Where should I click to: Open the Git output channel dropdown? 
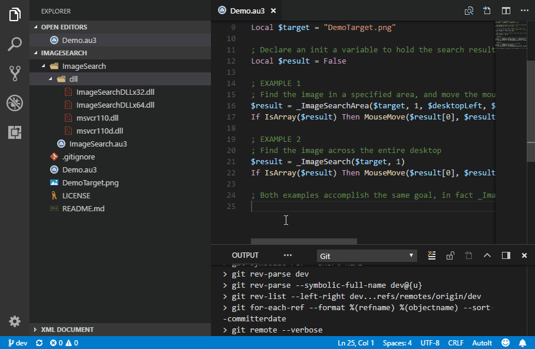click(x=367, y=256)
